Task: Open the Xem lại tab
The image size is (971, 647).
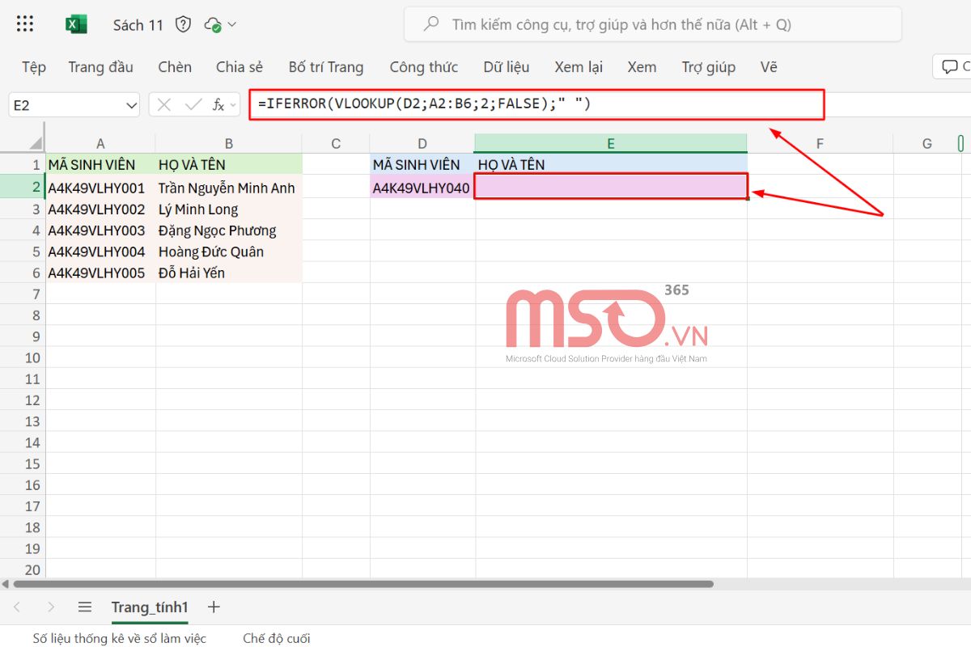Action: 579,67
